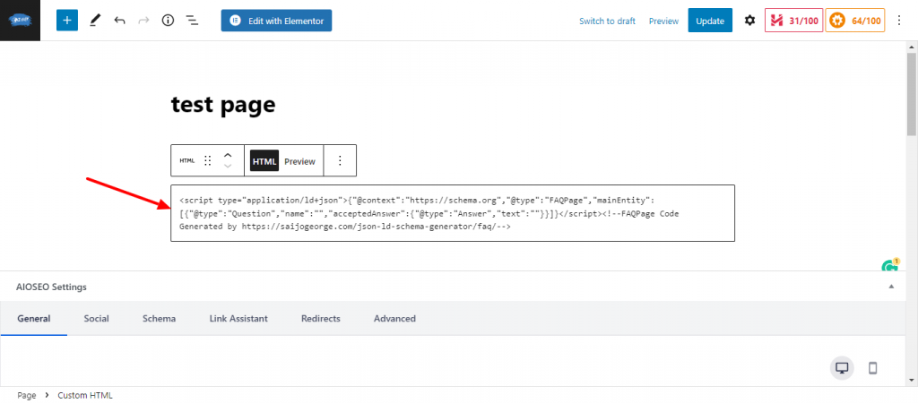
Task: Click the site logo icon
Action: tap(20, 21)
